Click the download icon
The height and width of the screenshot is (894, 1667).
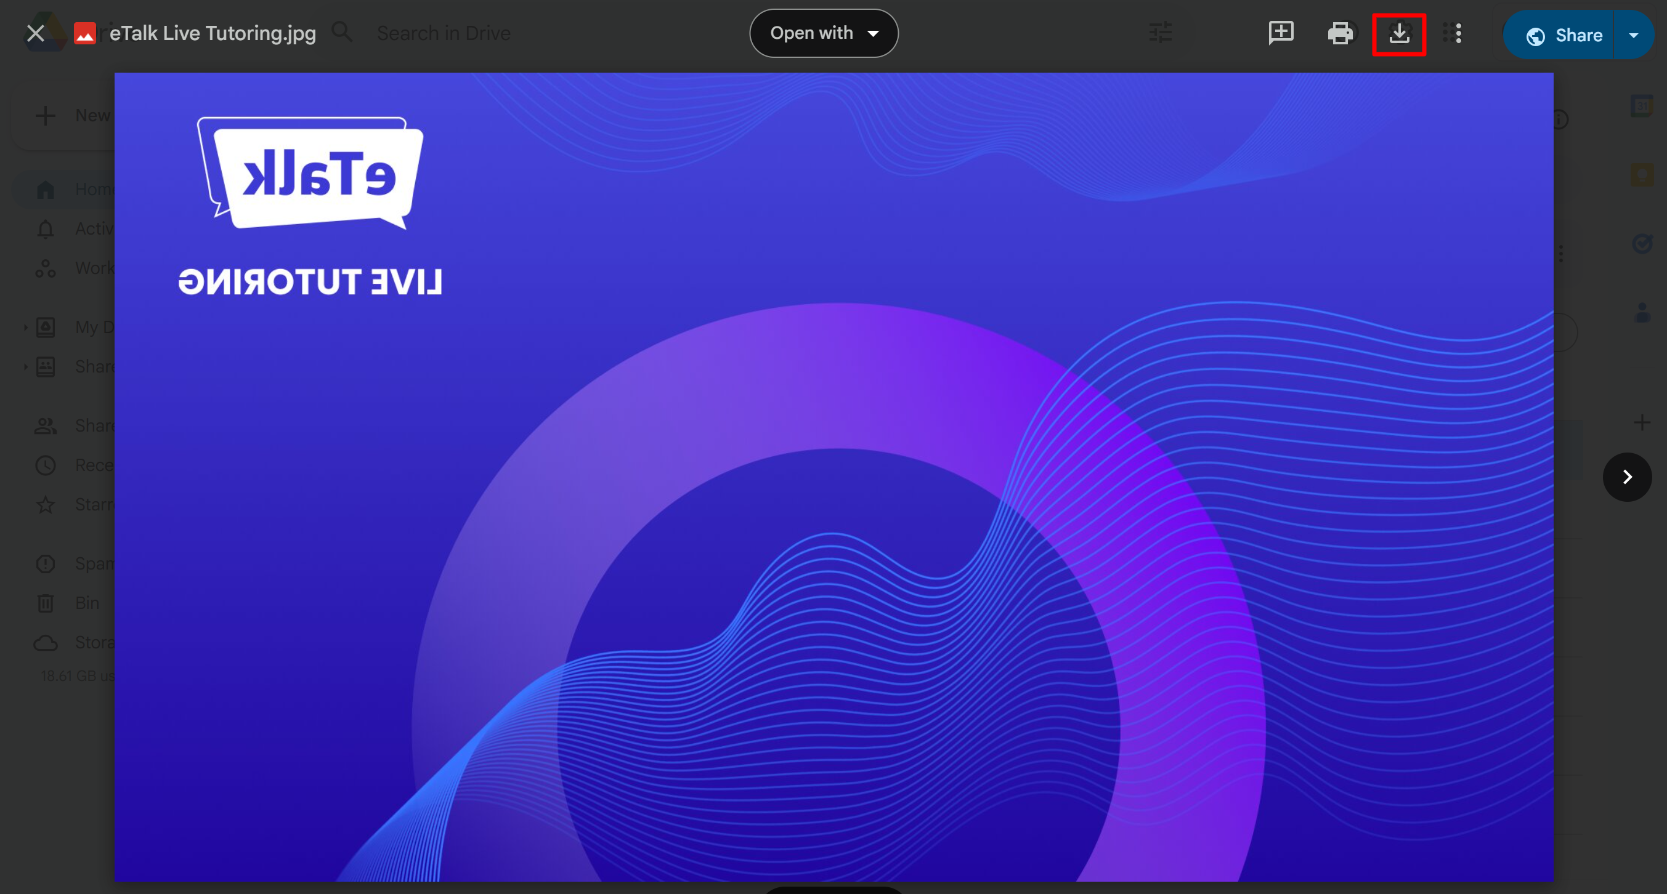coord(1398,34)
